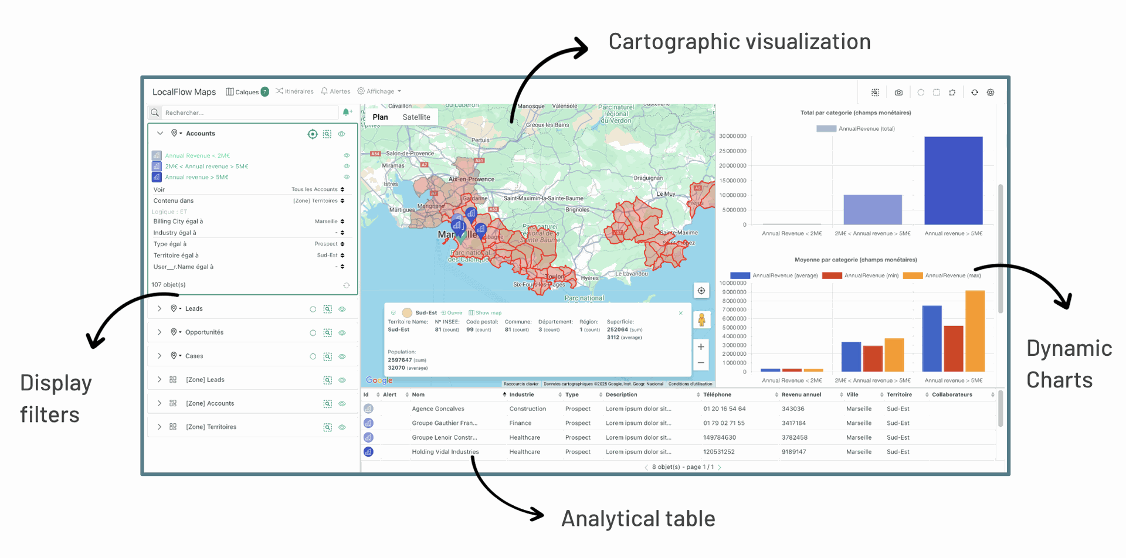Select the Street View pegman on the map
Screen dimensions: 1126x558
(x=701, y=319)
